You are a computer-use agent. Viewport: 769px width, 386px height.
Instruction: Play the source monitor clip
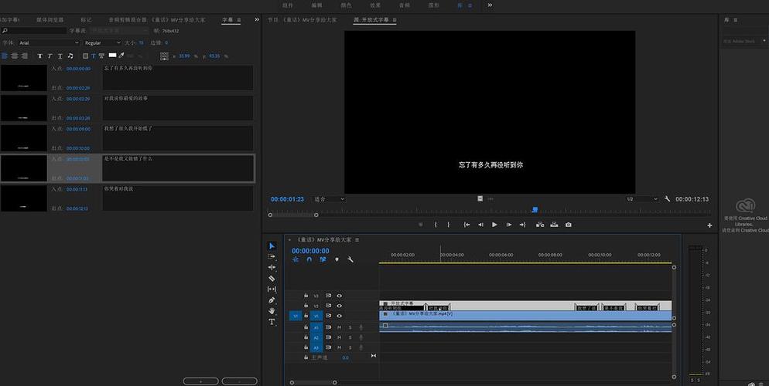[x=494, y=225]
